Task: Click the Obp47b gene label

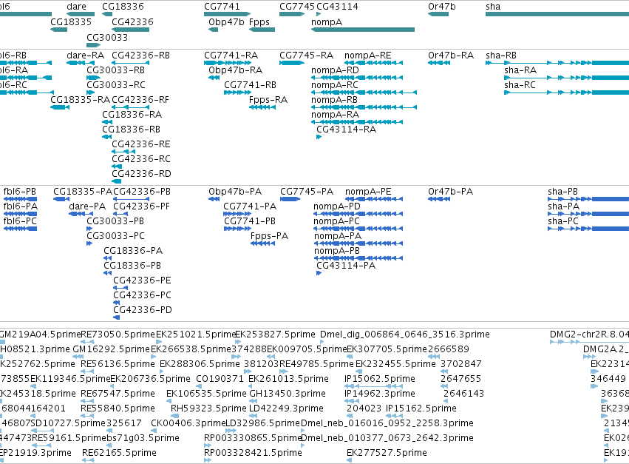Action: pyautogui.click(x=226, y=22)
